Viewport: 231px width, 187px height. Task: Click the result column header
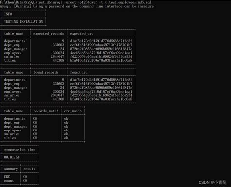(29, 169)
